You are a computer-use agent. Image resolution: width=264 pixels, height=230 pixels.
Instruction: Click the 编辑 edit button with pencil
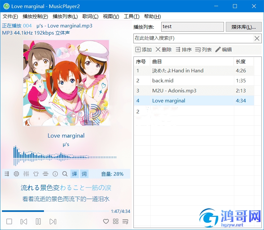[x=224, y=50]
